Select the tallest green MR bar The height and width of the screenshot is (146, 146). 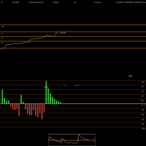(46, 92)
